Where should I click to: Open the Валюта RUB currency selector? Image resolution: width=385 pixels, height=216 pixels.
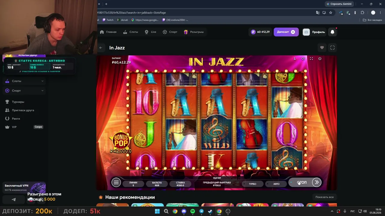tap(157, 184)
